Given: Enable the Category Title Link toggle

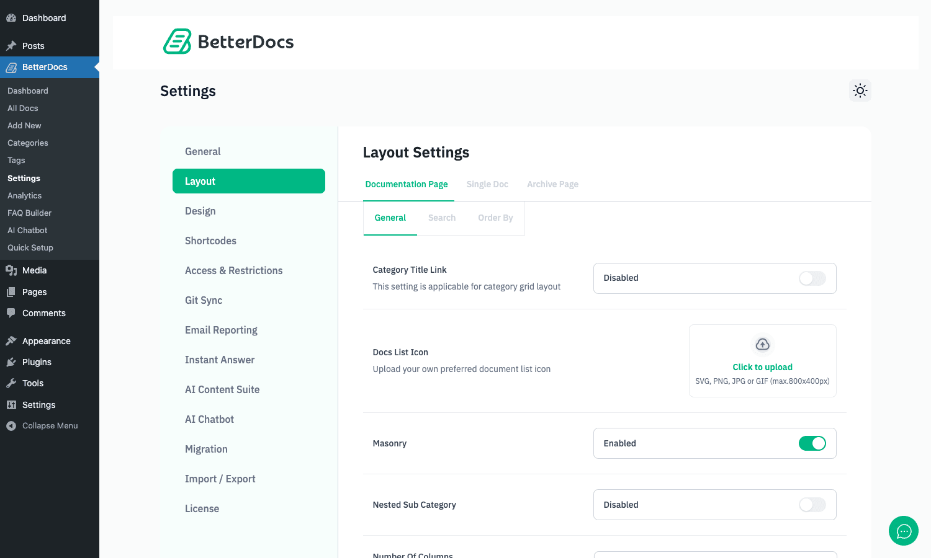Looking at the screenshot, I should 812,278.
